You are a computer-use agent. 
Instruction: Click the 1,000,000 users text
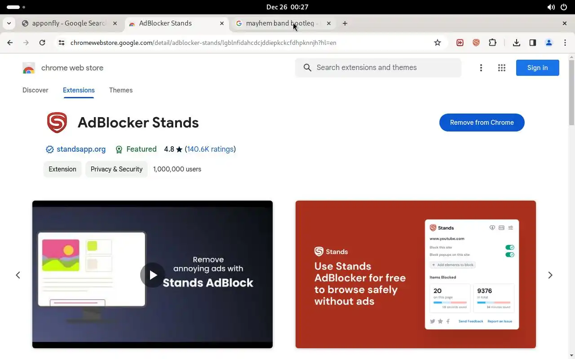[177, 169]
